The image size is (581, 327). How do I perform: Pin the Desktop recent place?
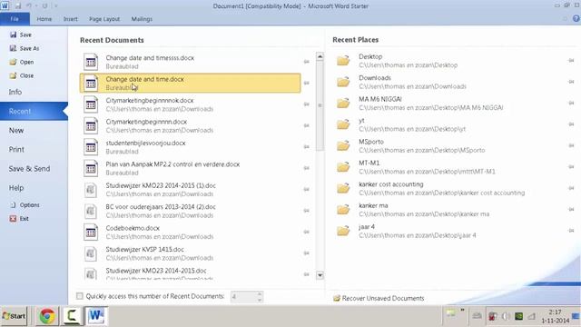pyautogui.click(x=571, y=61)
